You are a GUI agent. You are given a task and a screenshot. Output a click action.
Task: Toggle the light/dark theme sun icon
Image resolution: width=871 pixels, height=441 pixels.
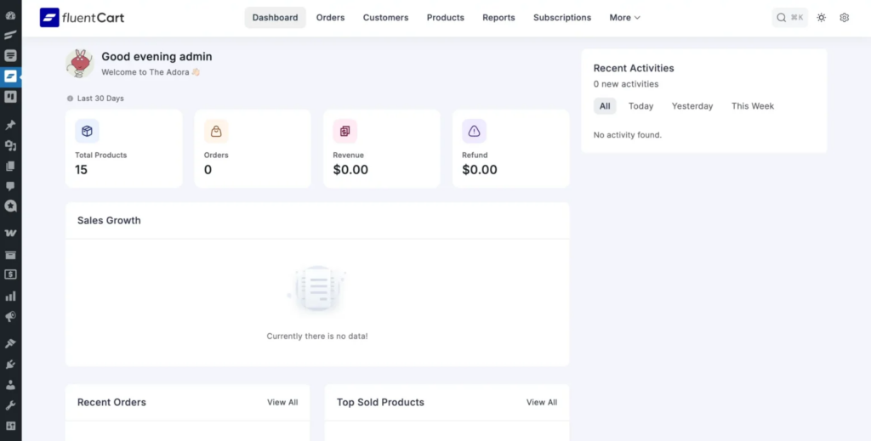click(x=821, y=17)
